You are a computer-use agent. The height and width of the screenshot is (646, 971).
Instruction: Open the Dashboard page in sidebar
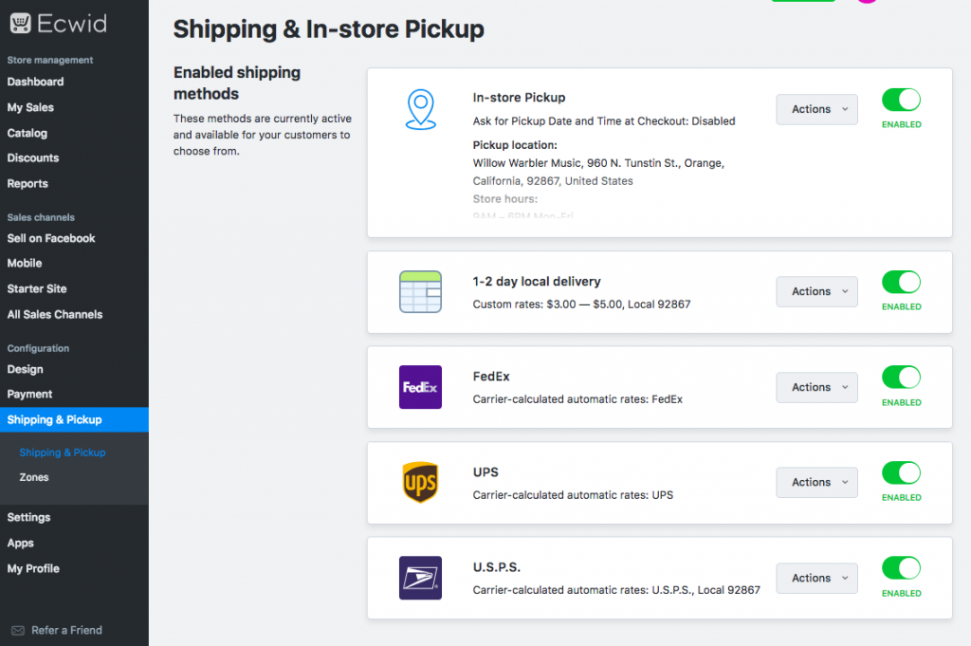point(35,82)
